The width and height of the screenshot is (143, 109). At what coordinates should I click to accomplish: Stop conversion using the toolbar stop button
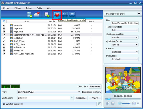(72, 15)
